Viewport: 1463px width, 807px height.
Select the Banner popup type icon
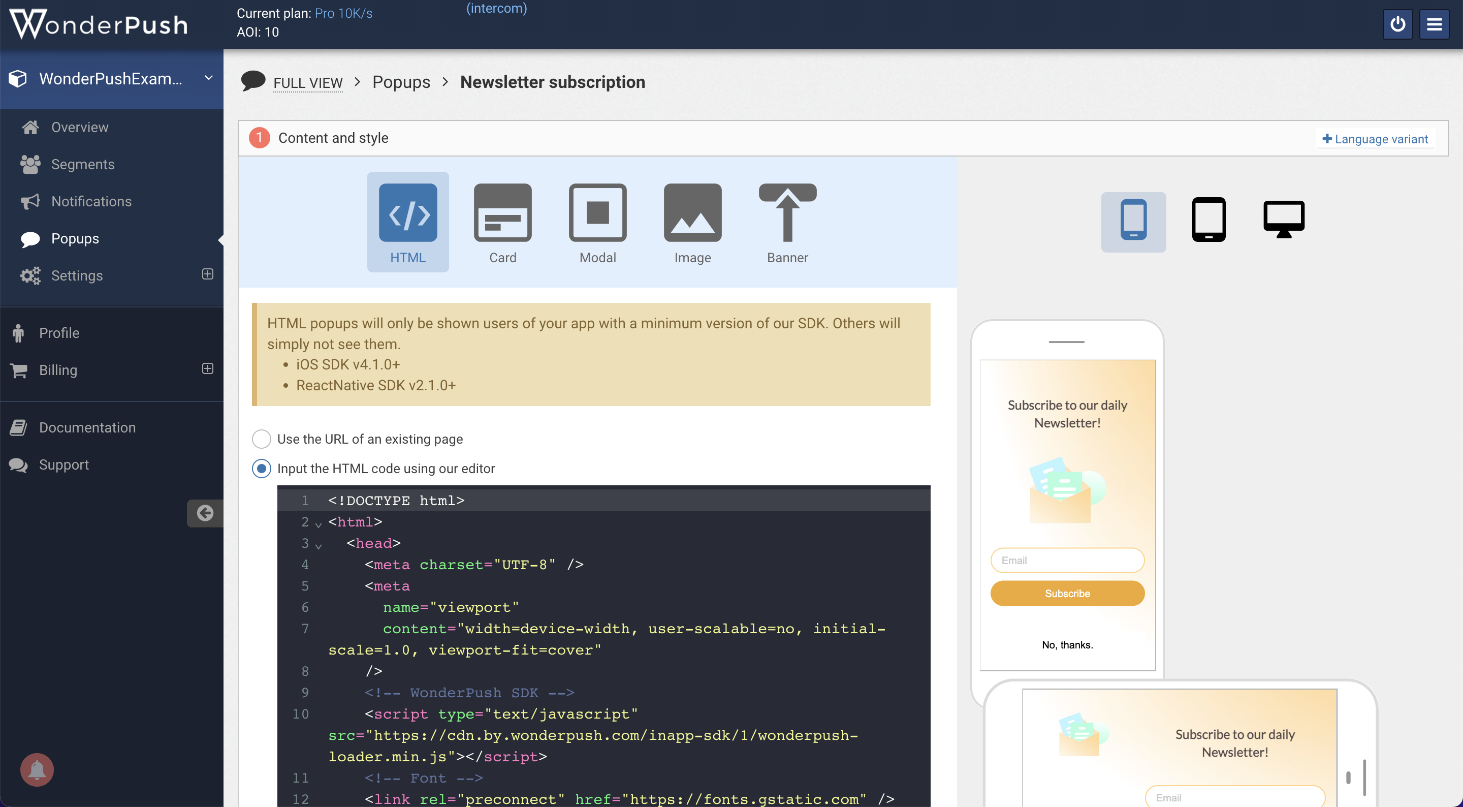(787, 212)
